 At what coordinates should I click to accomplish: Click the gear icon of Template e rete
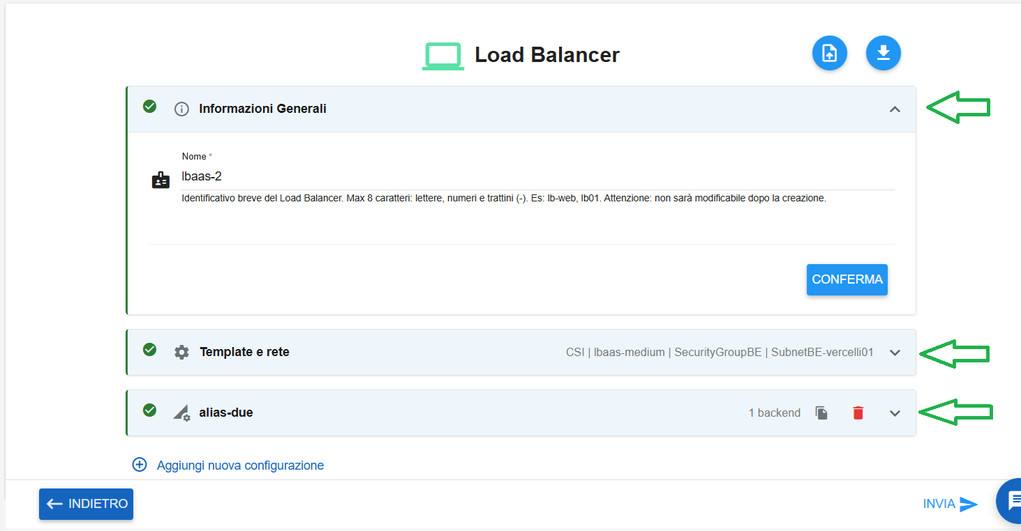pyautogui.click(x=181, y=352)
